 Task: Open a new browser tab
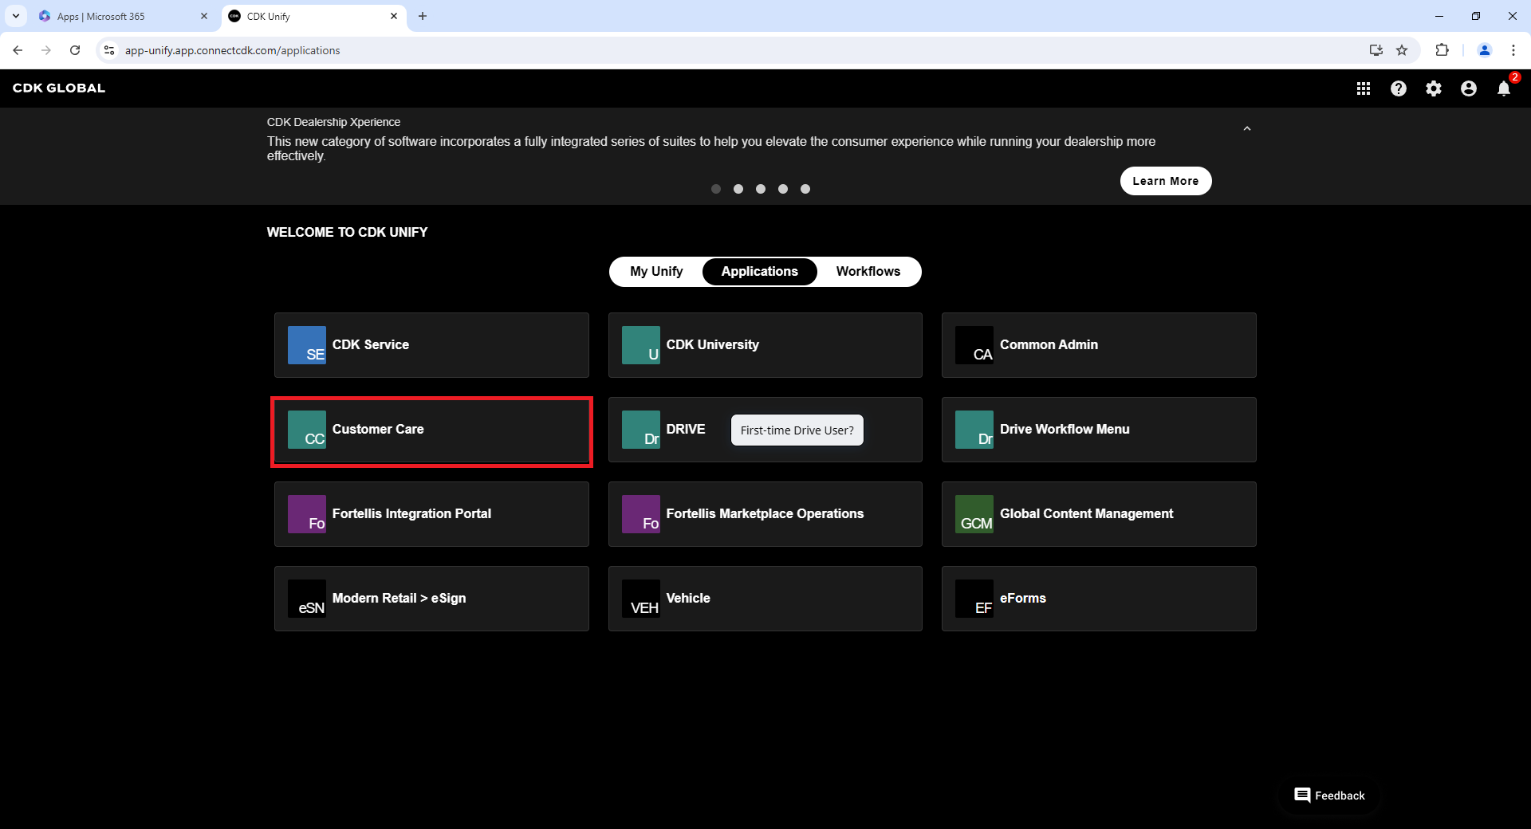423,16
